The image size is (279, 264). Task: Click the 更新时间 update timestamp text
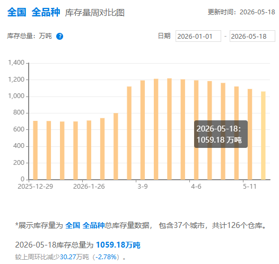(x=241, y=12)
